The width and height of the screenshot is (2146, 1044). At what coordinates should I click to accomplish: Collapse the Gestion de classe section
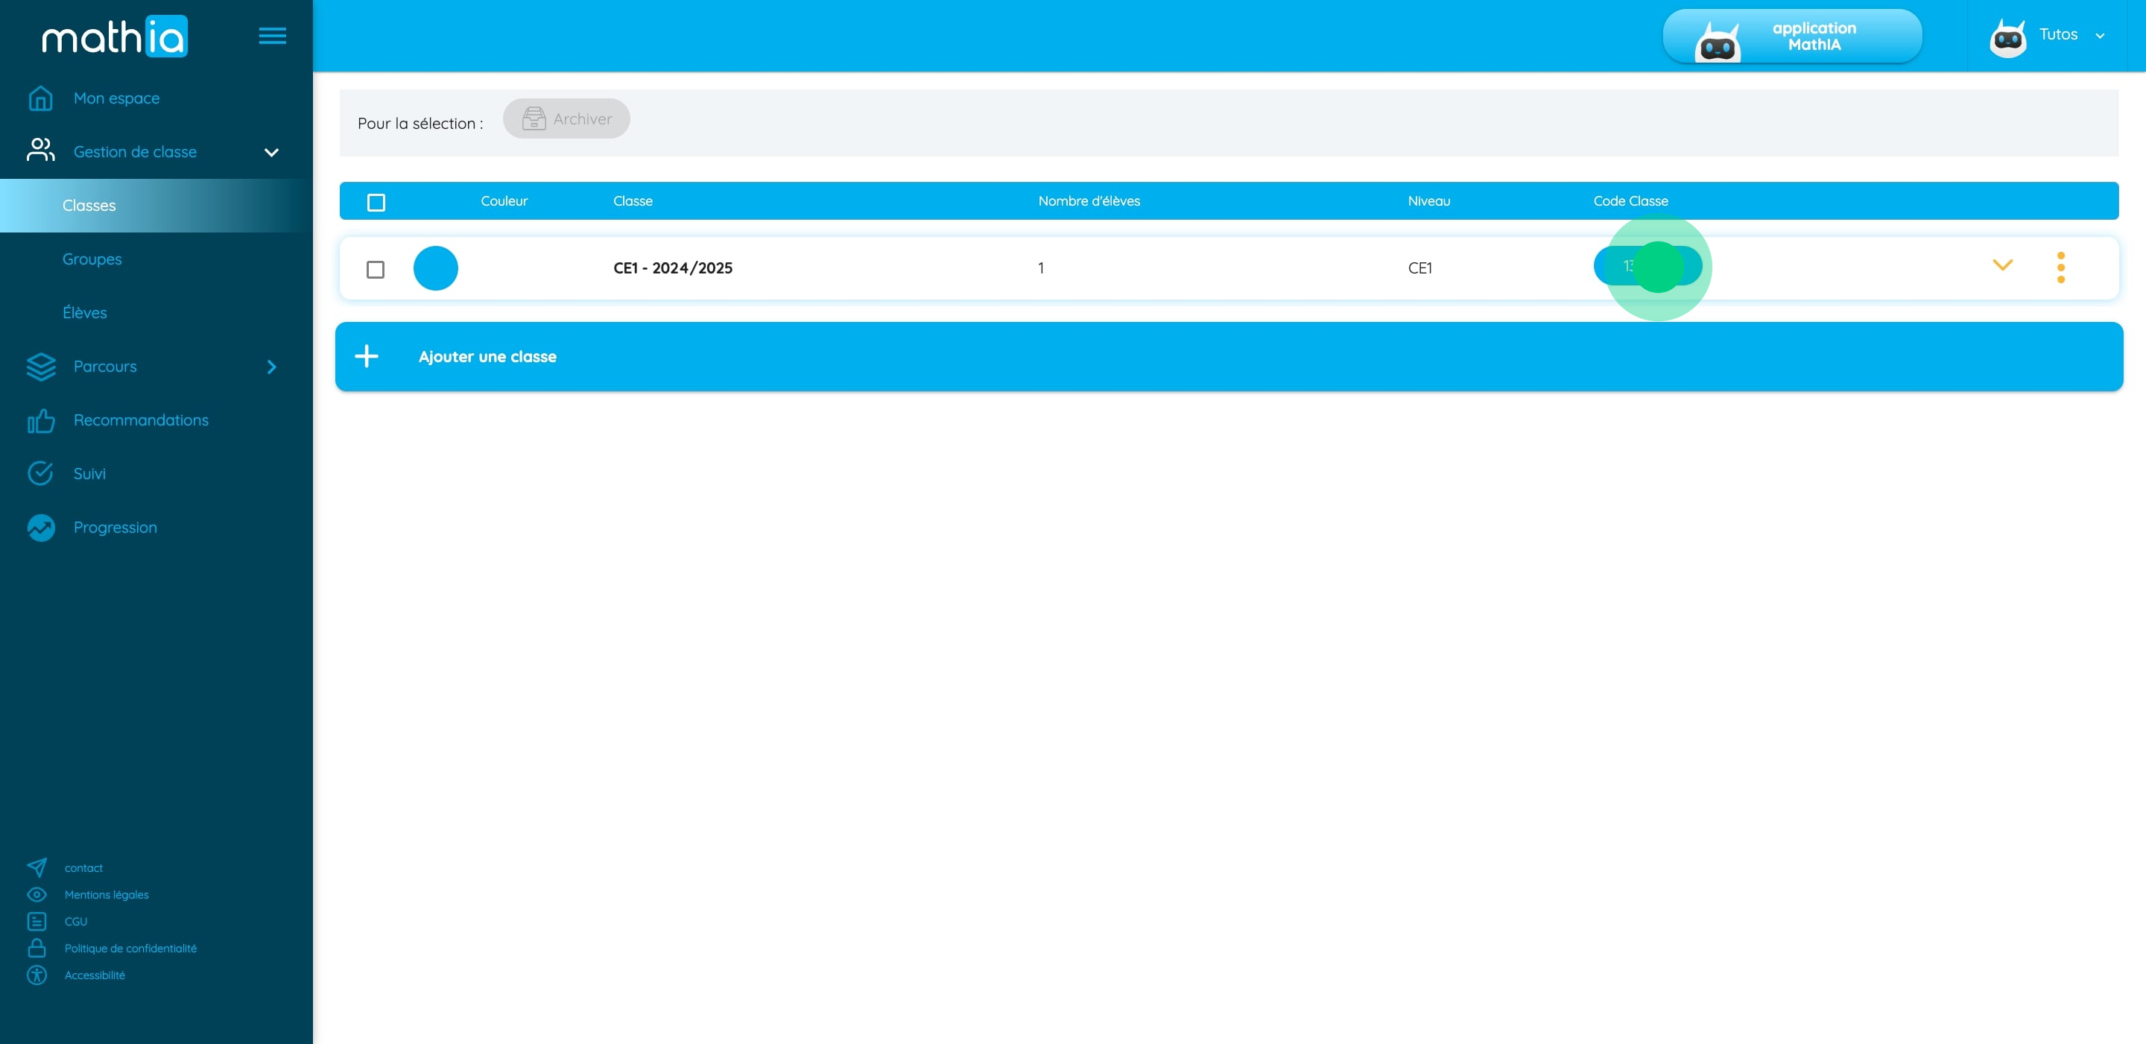(270, 153)
